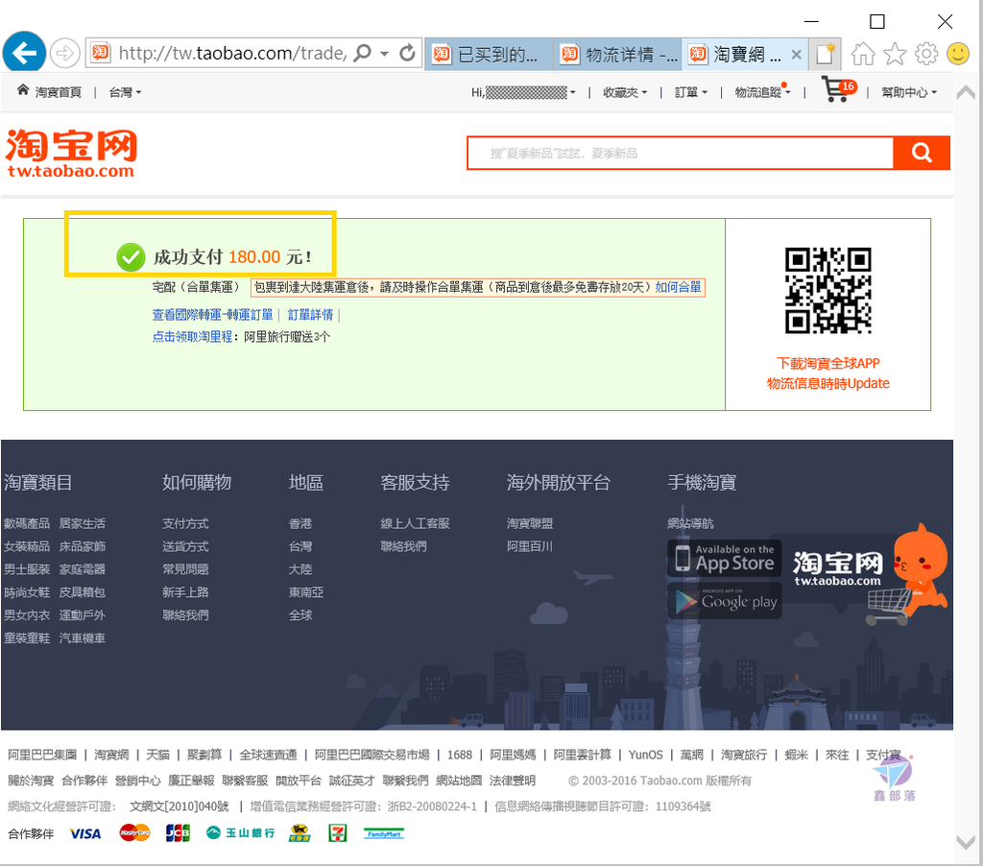Click the JCB partner logo

point(178,832)
